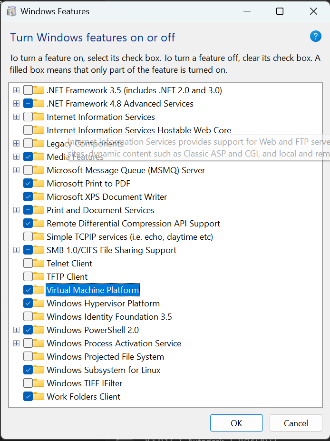
Task: Disable the Windows Hypervisor Platform checkbox
Action: point(28,304)
